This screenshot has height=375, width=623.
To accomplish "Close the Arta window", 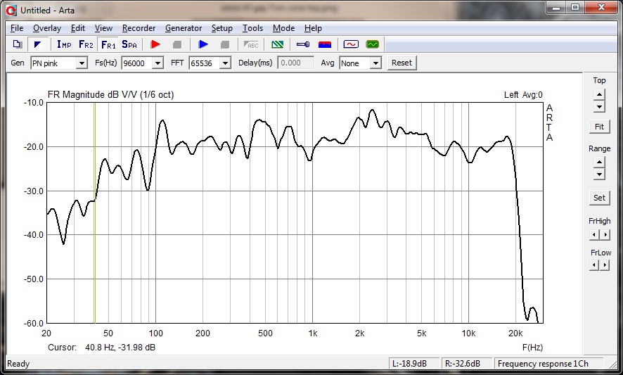I will (x=600, y=8).
